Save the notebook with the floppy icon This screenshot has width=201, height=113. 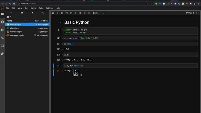[x=53, y=13]
